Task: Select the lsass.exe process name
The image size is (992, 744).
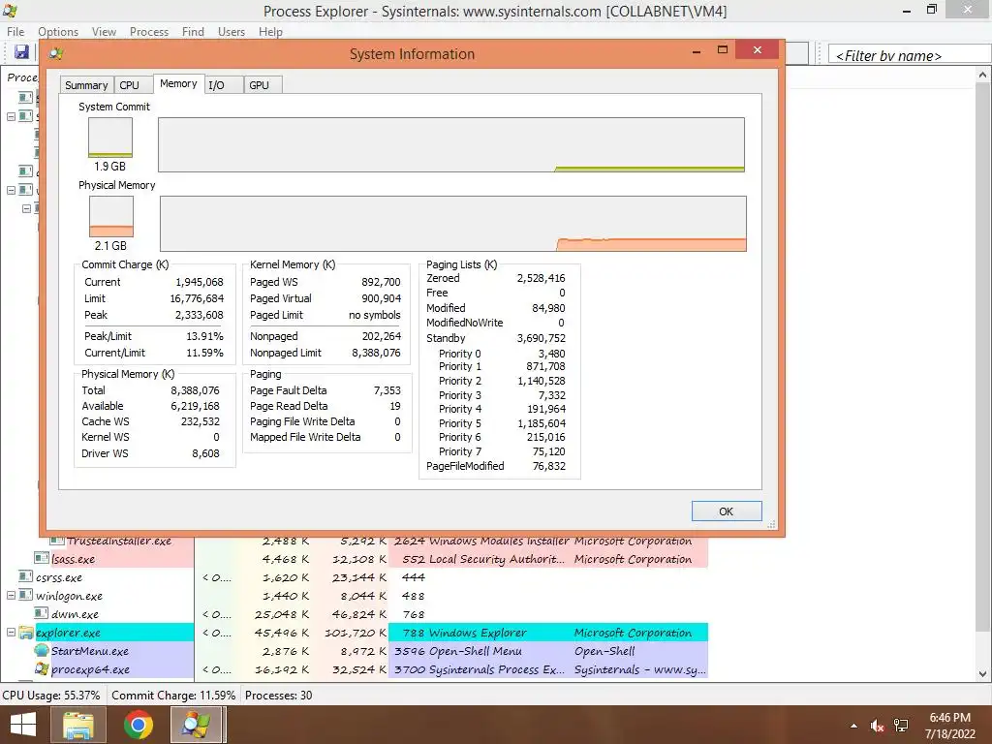Action: [x=74, y=559]
